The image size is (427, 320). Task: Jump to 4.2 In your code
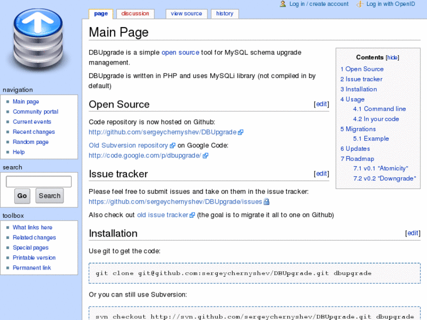click(376, 119)
